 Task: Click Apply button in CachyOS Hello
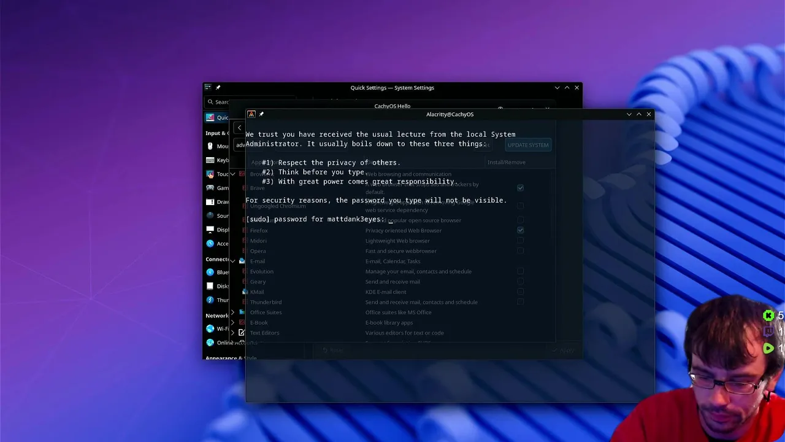562,350
